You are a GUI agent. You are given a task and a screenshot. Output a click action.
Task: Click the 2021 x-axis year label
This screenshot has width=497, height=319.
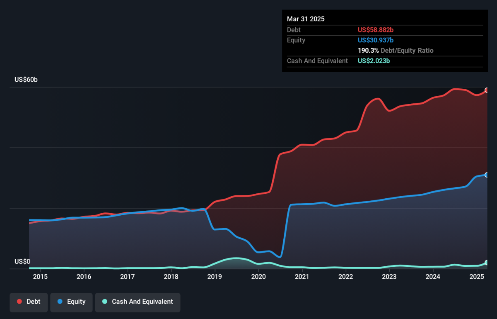coord(302,277)
